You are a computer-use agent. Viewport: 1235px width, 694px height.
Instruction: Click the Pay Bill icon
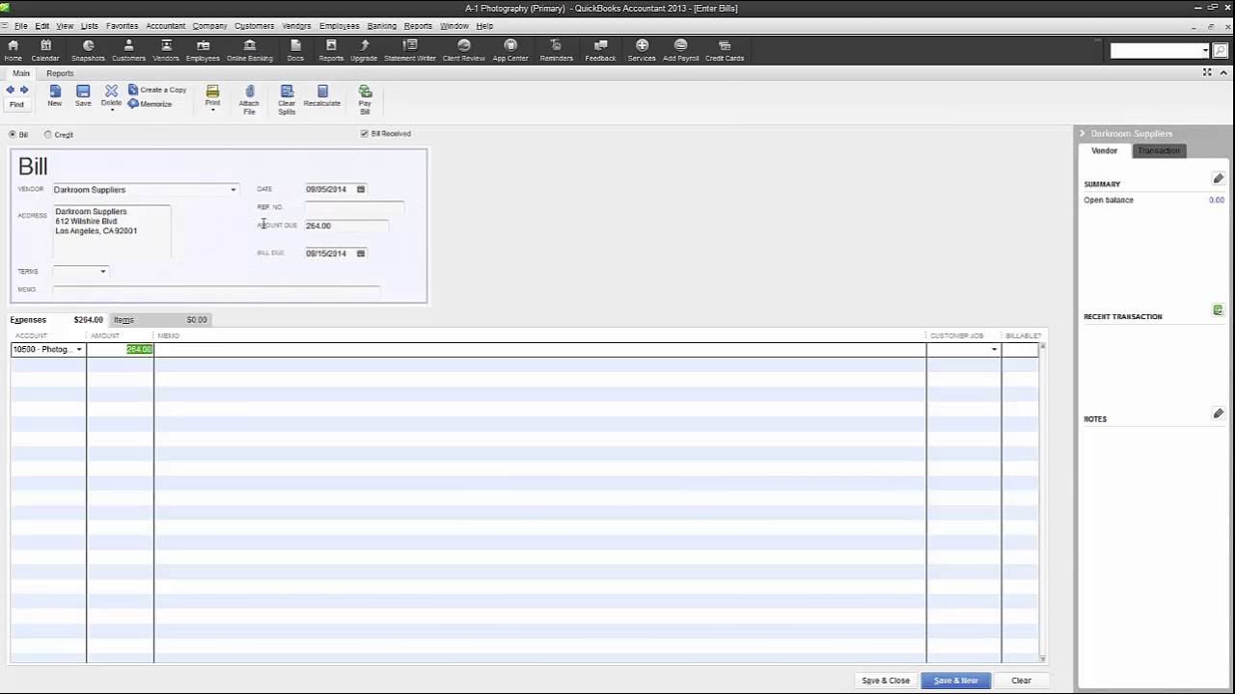click(x=365, y=100)
